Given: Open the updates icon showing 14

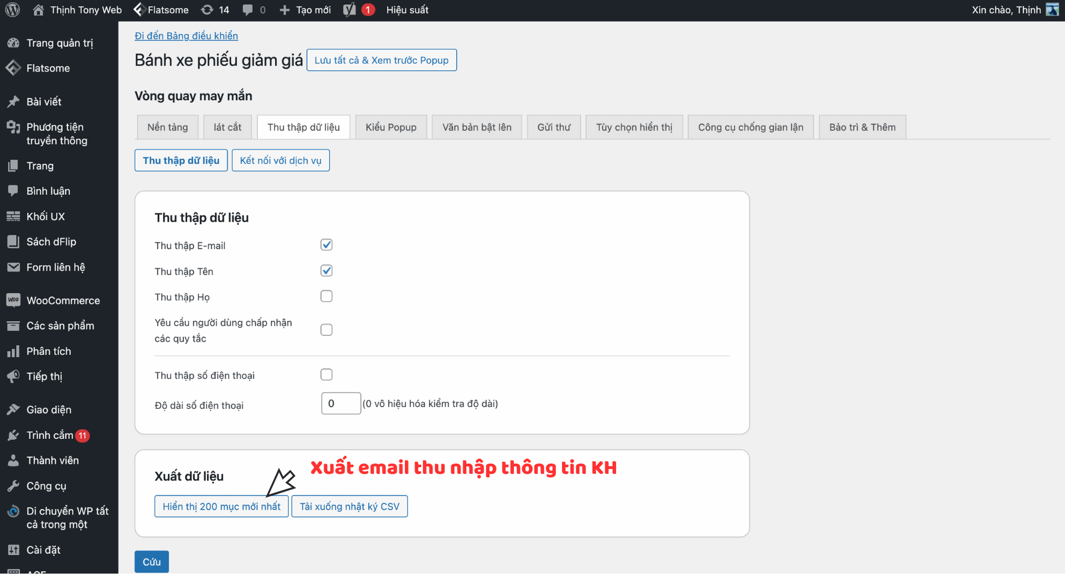Looking at the screenshot, I should (x=215, y=10).
